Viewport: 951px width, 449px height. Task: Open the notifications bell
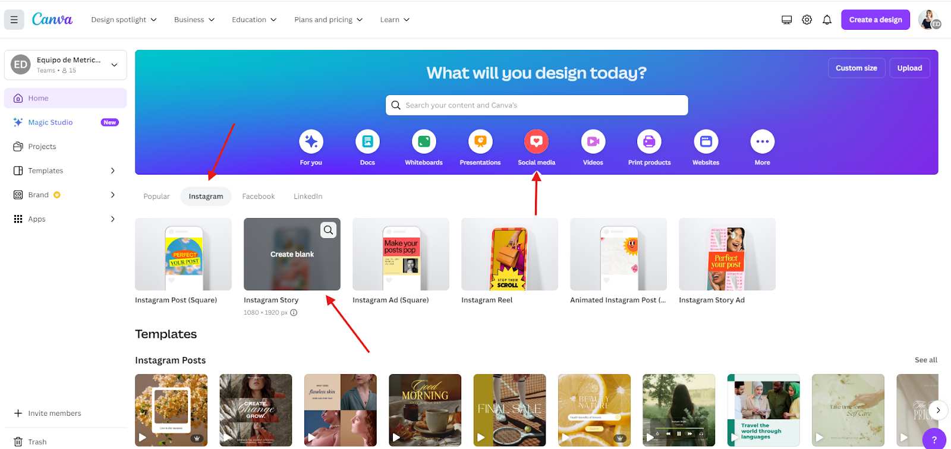[827, 20]
